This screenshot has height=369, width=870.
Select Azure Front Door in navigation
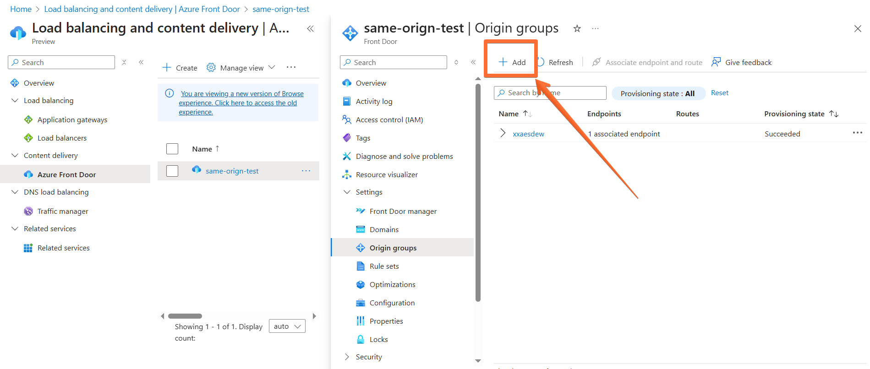(x=75, y=174)
